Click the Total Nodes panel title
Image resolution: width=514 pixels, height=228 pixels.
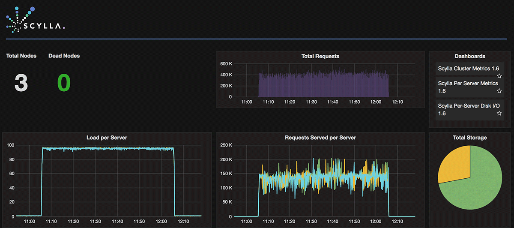click(x=21, y=56)
